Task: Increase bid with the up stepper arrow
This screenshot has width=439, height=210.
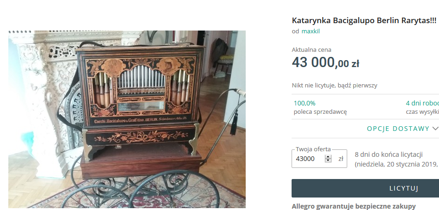Action: pyautogui.click(x=328, y=157)
